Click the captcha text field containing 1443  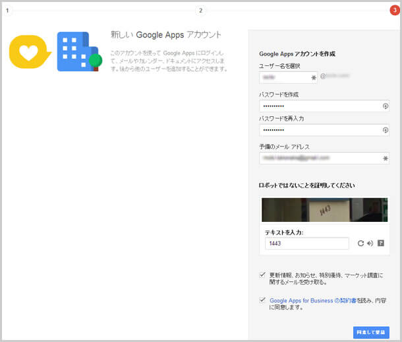tap(307, 243)
